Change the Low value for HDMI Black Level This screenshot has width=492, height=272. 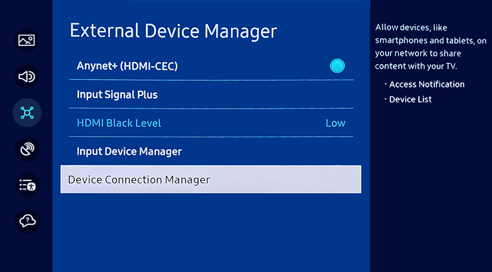pyautogui.click(x=335, y=123)
